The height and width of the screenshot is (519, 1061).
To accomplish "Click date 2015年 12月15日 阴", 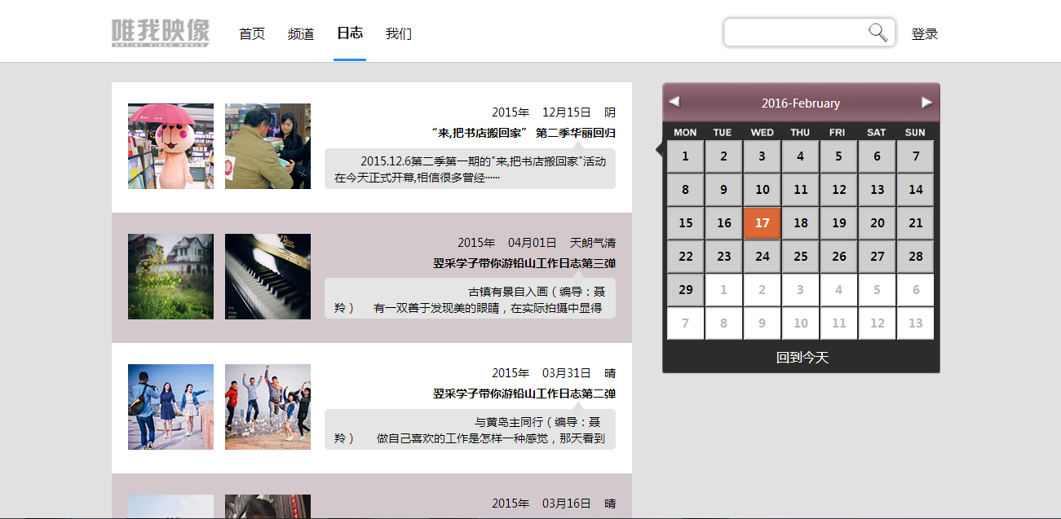I will (554, 112).
